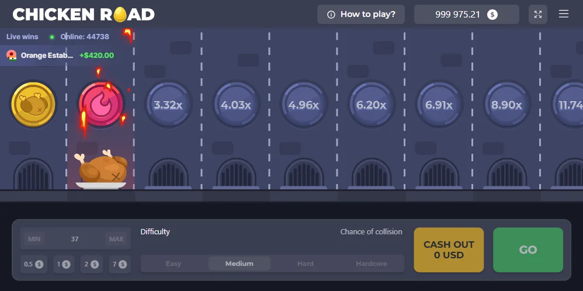The image size is (583, 291).
Task: Click the green online status dot
Action: click(52, 37)
